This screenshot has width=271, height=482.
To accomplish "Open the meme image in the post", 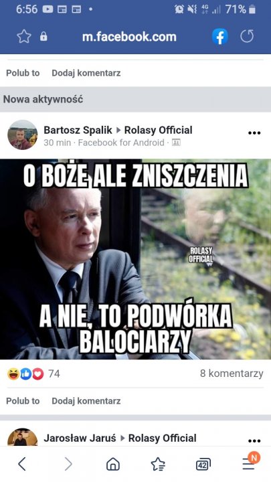I will point(135,259).
